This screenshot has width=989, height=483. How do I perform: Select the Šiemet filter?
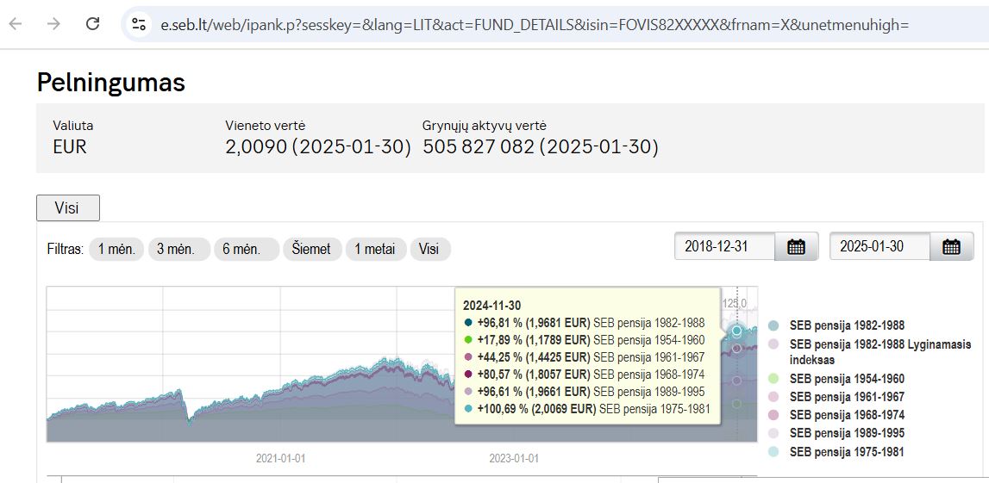coord(311,249)
